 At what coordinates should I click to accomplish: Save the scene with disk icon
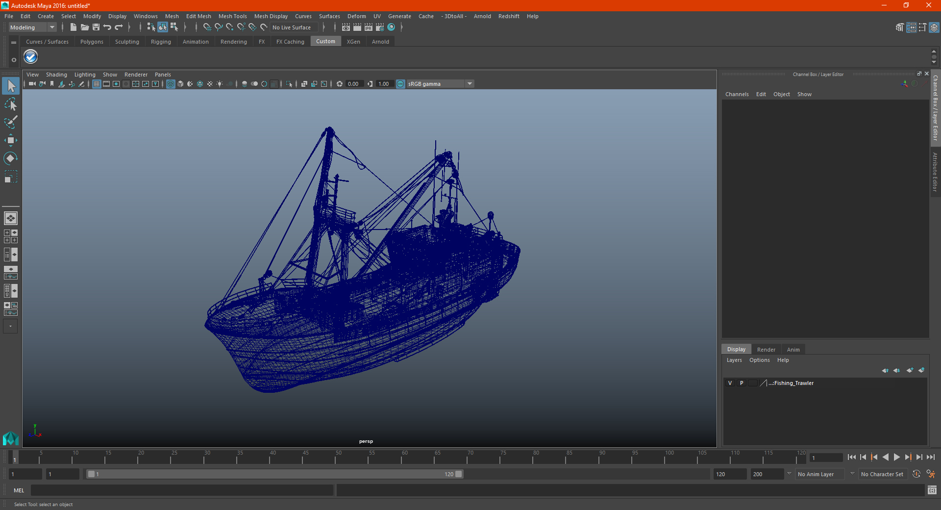coord(96,27)
